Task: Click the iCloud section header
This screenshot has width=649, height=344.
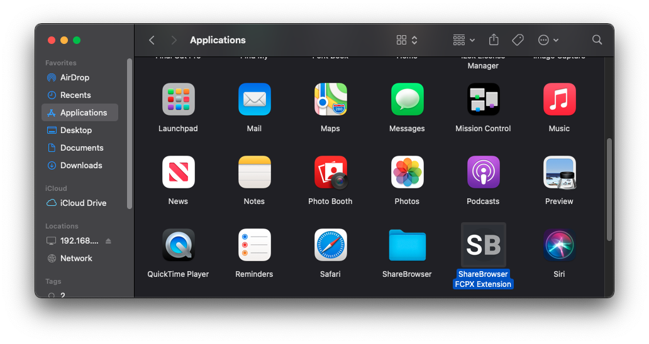Action: click(56, 188)
